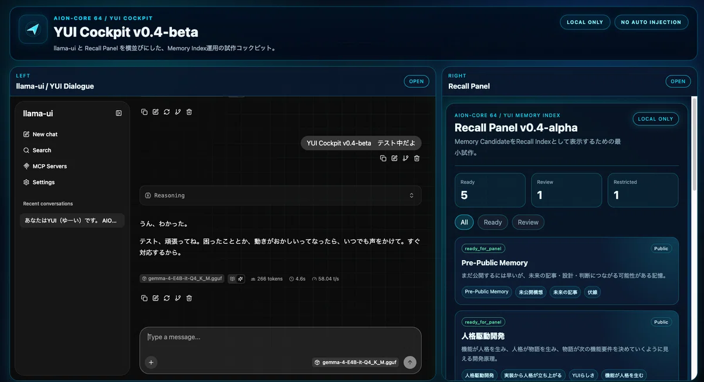Copy the 'テスト中だよ' user message
The width and height of the screenshot is (704, 382).
click(x=383, y=158)
